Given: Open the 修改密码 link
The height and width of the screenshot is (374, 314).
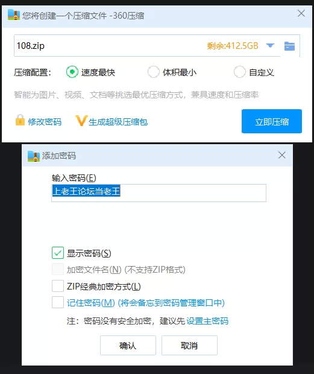Looking at the screenshot, I should 45,122.
